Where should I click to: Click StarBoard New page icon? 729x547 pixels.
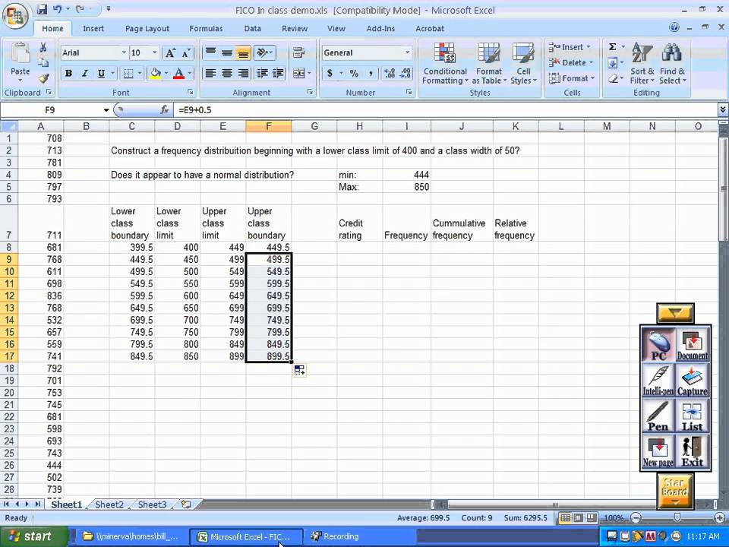(x=658, y=451)
